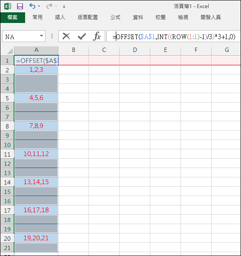Click cell A1 containing =OFFSET($A$
Image resolution: width=241 pixels, height=256 pixels.
coord(36,61)
